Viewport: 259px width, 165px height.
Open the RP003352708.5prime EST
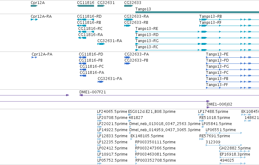click(136, 163)
